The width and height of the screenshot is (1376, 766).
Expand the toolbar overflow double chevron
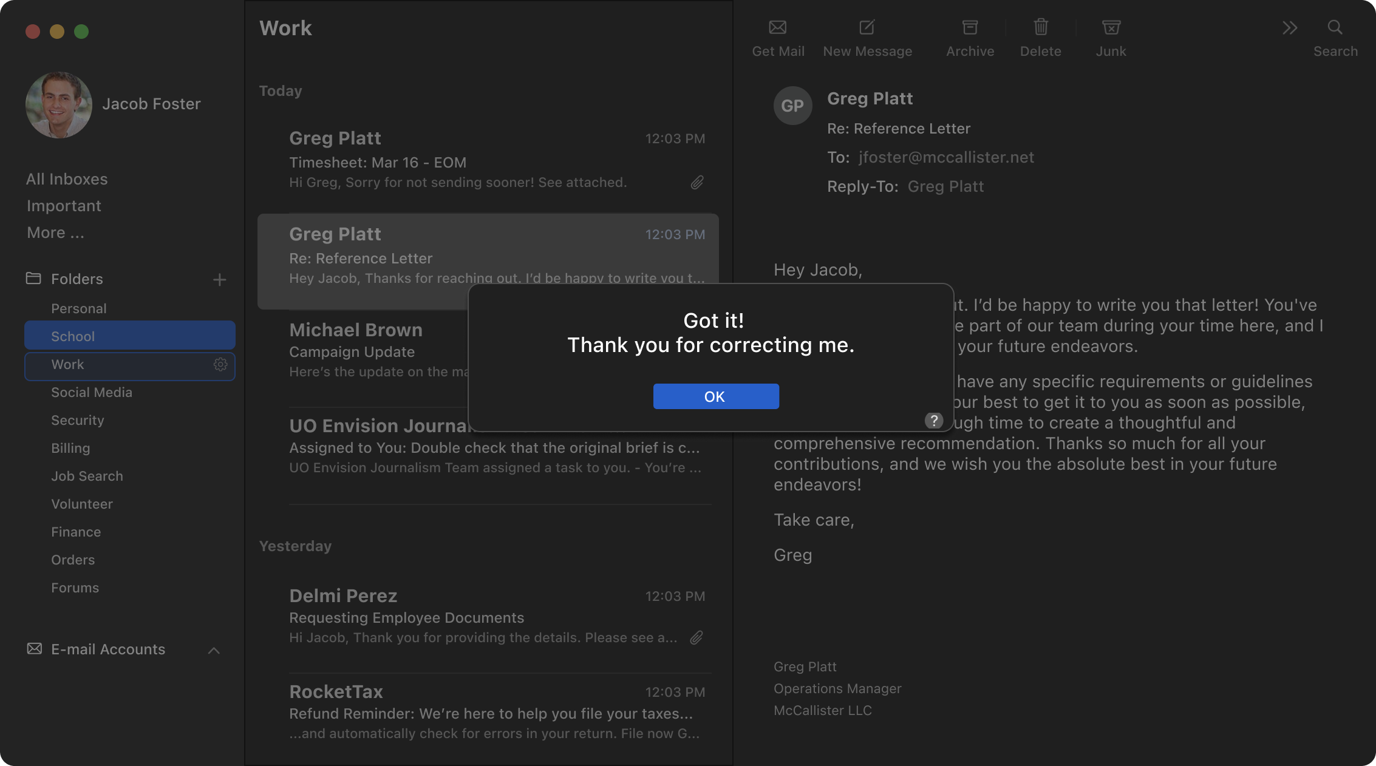(1290, 28)
